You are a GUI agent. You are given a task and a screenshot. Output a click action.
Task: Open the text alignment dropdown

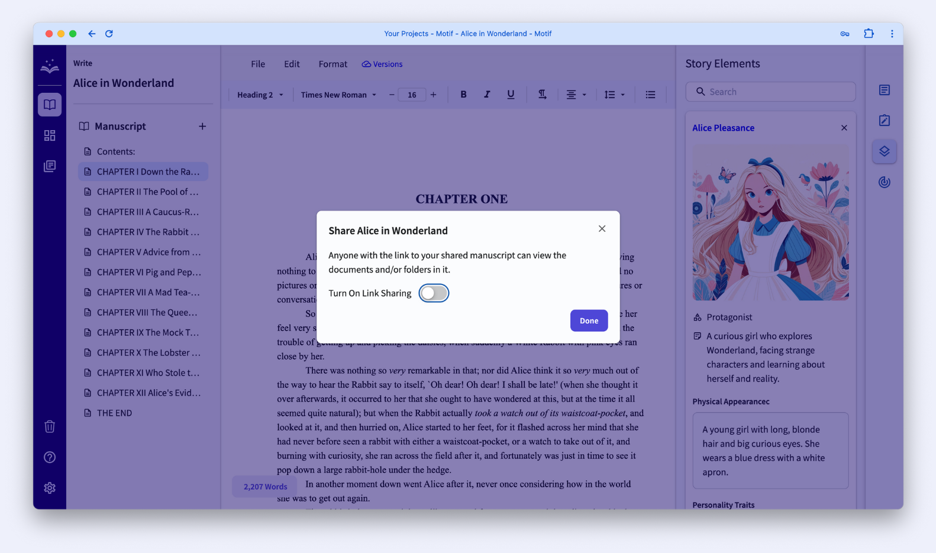pyautogui.click(x=576, y=95)
